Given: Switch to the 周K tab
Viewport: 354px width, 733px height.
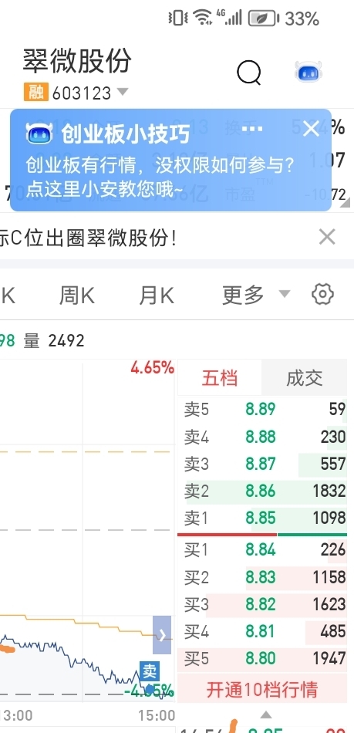Looking at the screenshot, I should click(x=77, y=296).
